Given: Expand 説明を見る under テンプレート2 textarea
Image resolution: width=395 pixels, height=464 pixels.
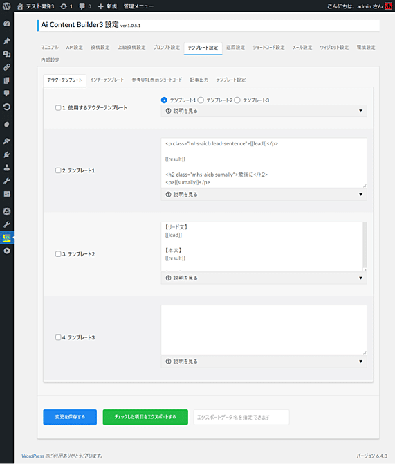Looking at the screenshot, I should click(x=264, y=278).
